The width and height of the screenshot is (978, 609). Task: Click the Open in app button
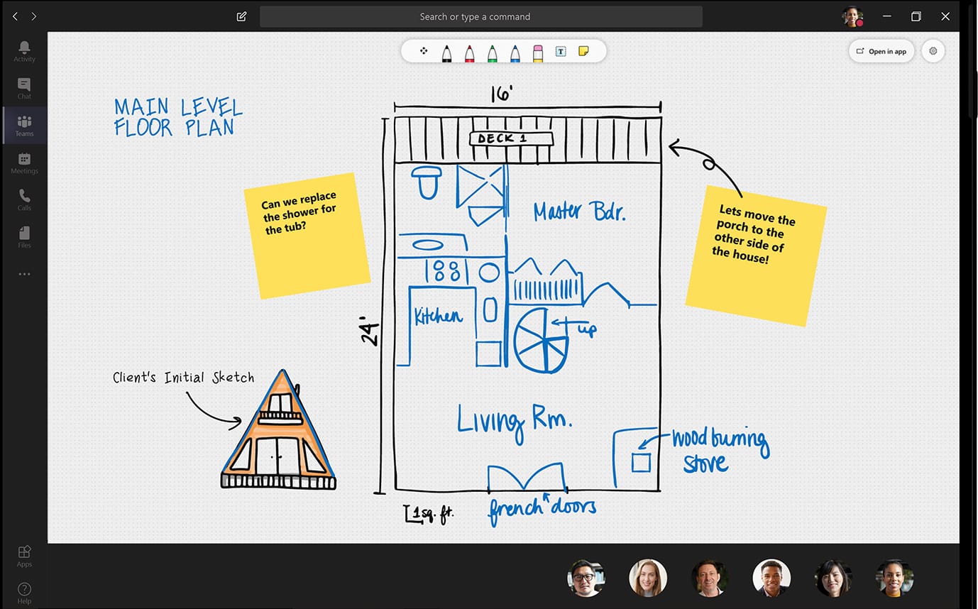click(x=881, y=51)
